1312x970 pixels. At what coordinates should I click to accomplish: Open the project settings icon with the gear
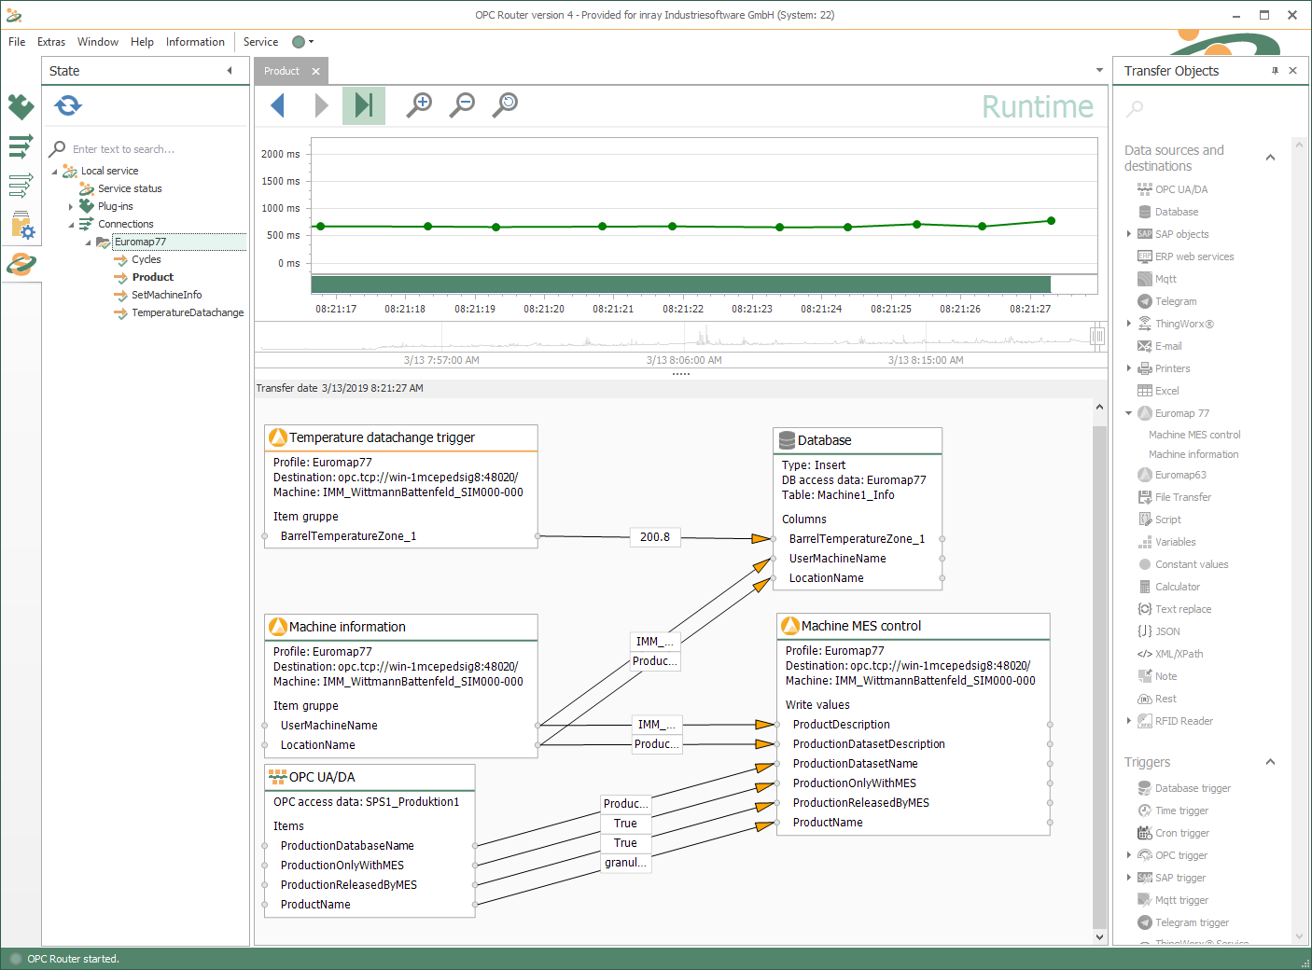click(21, 227)
